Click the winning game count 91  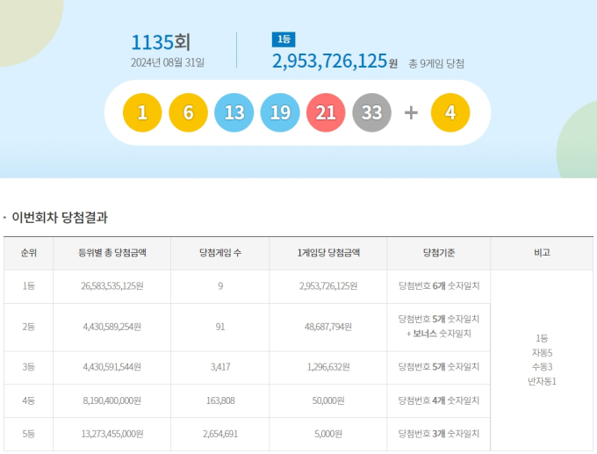220,327
